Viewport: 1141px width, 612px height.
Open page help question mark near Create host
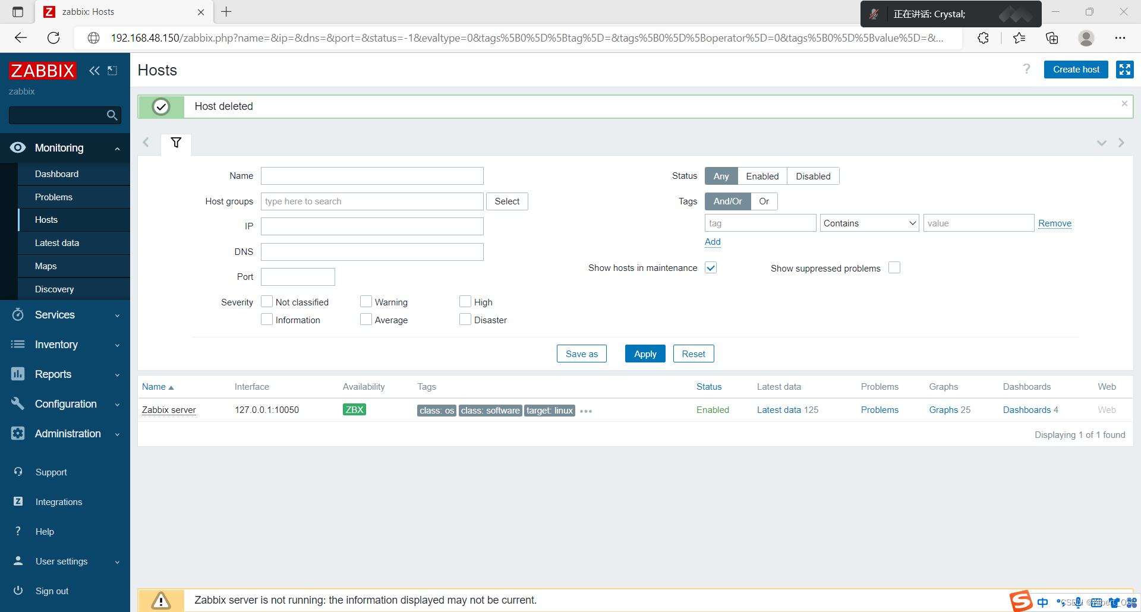[x=1026, y=69]
